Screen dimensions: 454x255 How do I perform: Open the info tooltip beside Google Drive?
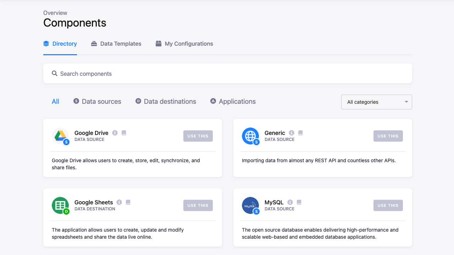115,133
